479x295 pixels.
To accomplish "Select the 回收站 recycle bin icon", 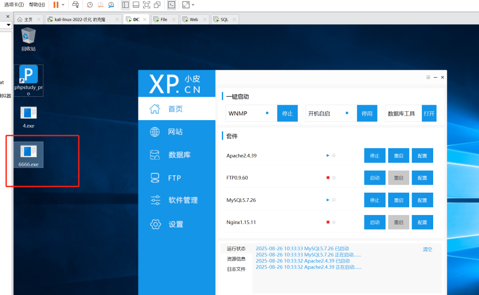I will 29,39.
